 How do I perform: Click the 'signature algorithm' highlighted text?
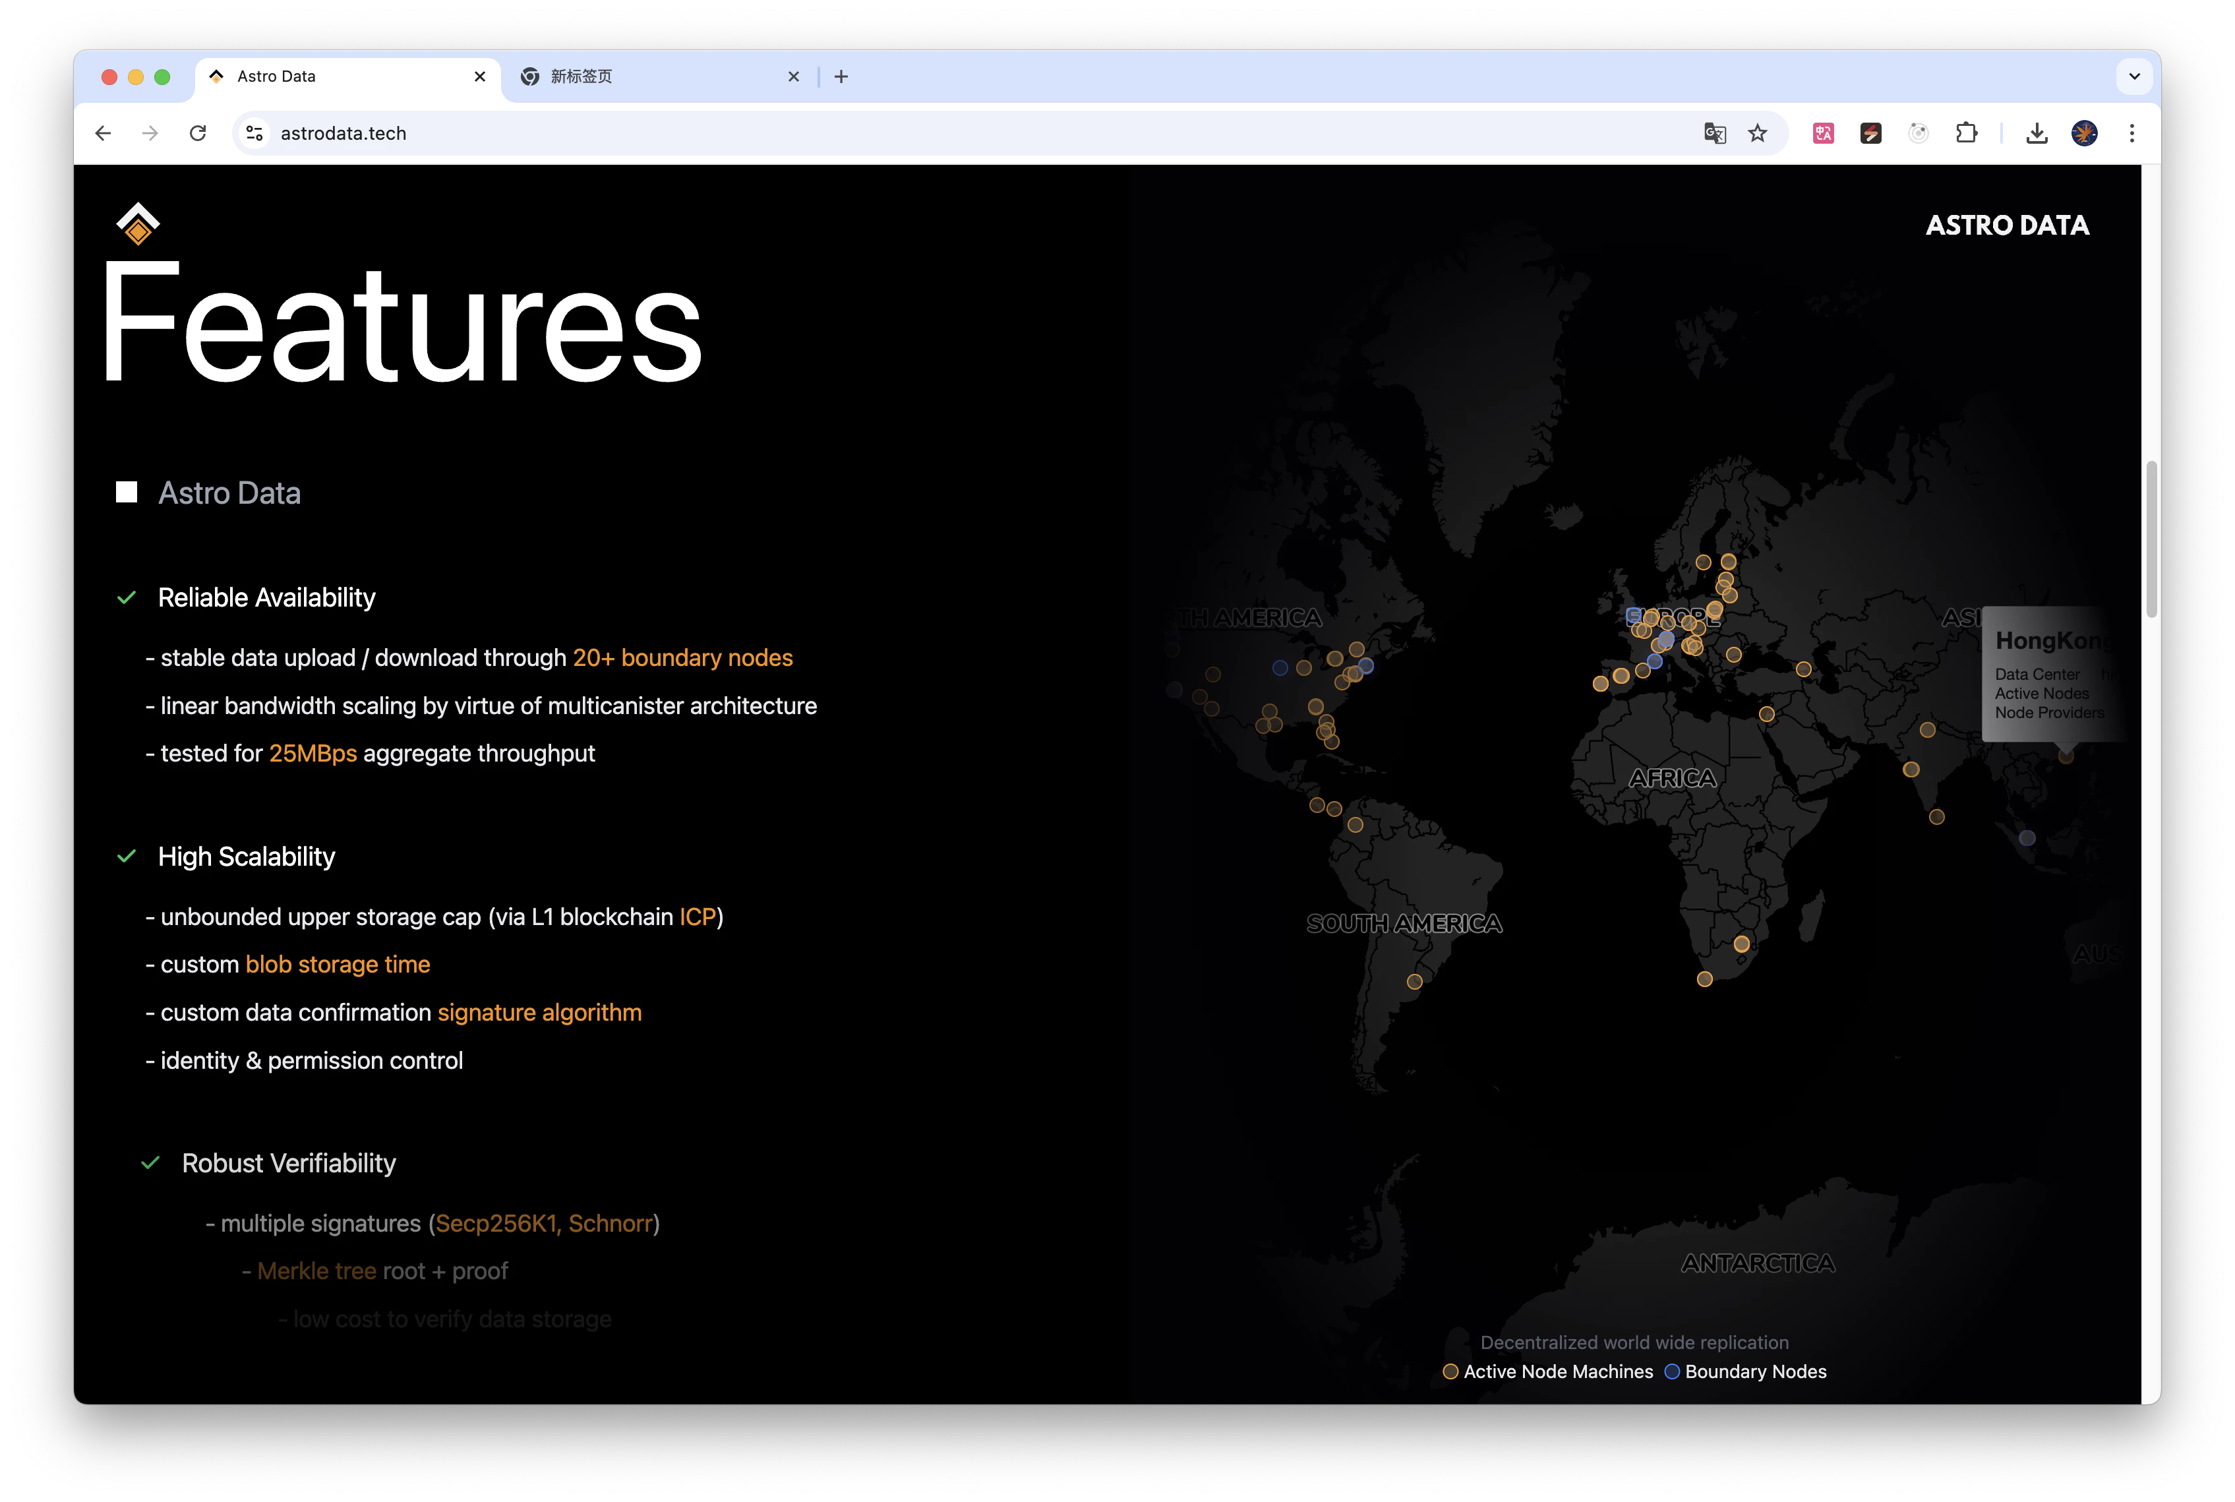click(x=539, y=1013)
